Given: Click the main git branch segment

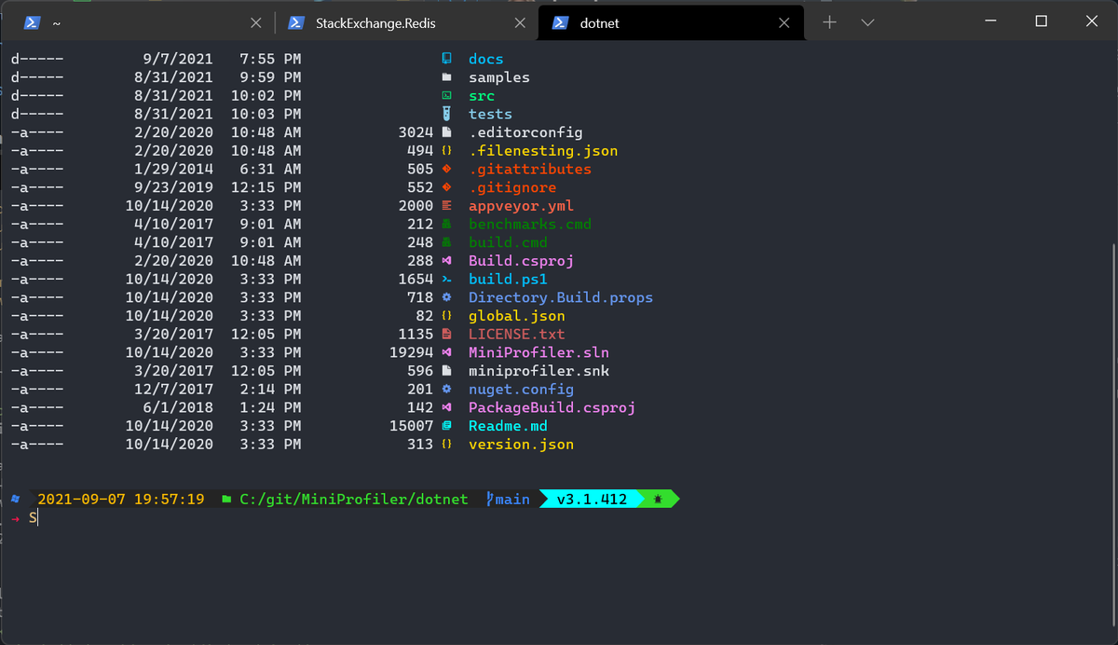Looking at the screenshot, I should pos(509,500).
